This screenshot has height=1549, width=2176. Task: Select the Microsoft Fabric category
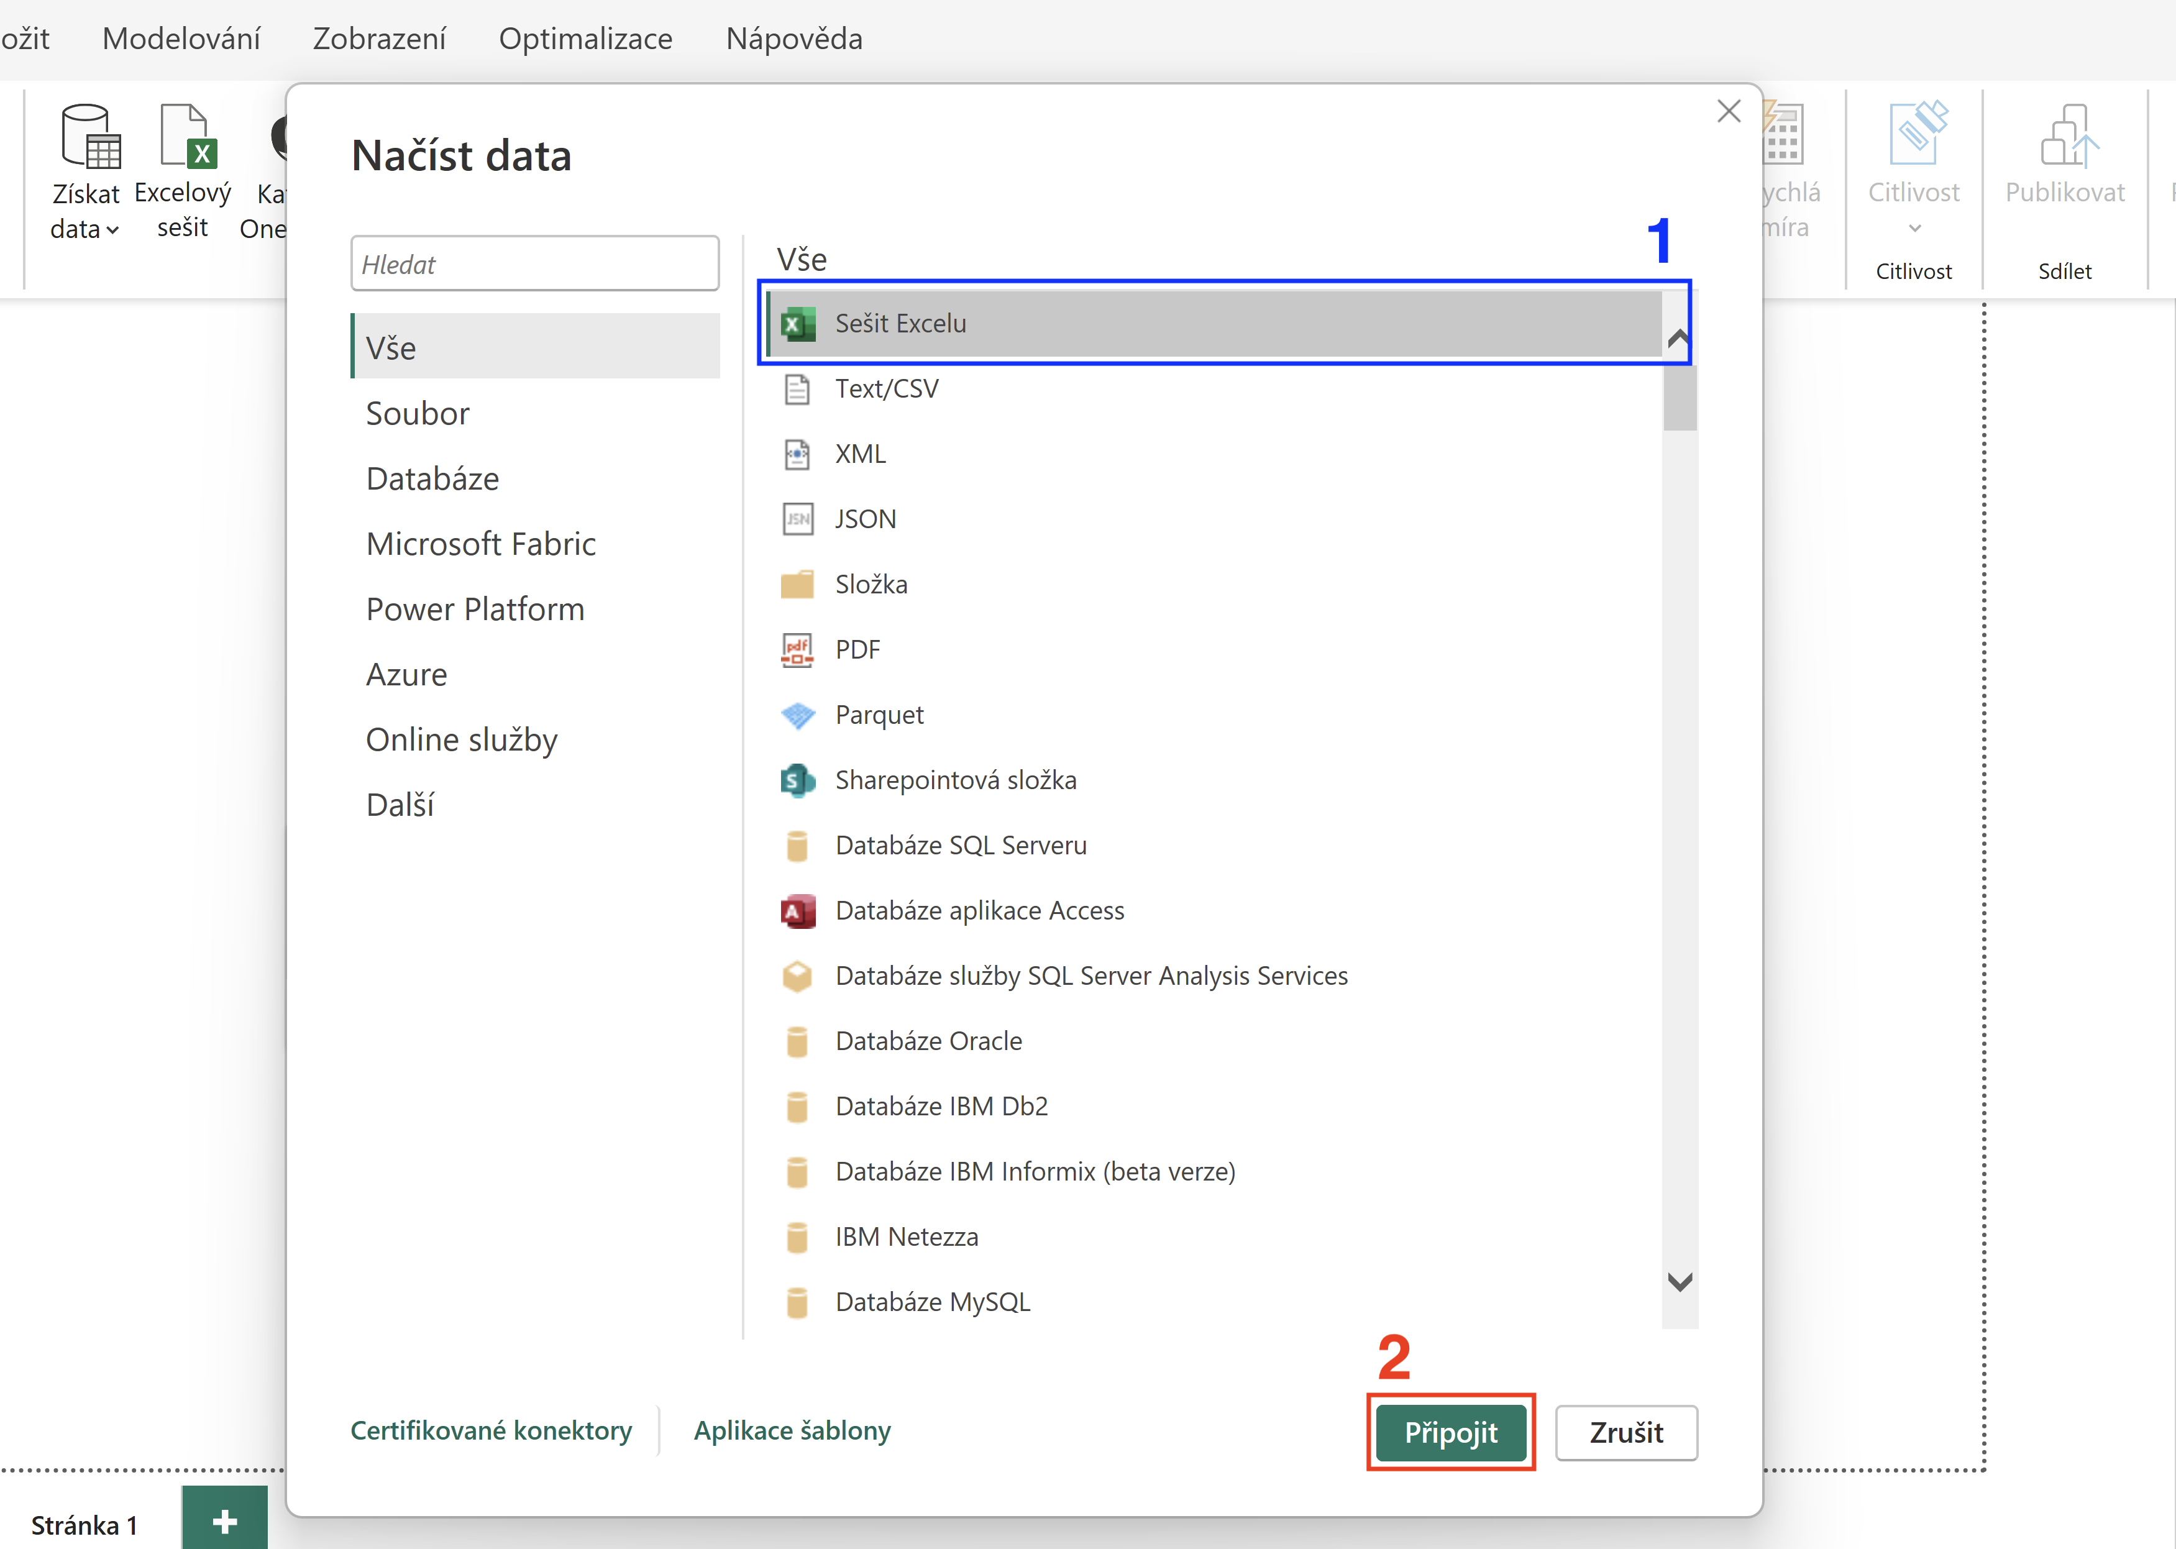pyautogui.click(x=535, y=544)
